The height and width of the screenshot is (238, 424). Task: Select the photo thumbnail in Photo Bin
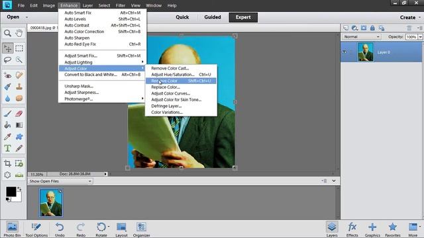point(51,203)
